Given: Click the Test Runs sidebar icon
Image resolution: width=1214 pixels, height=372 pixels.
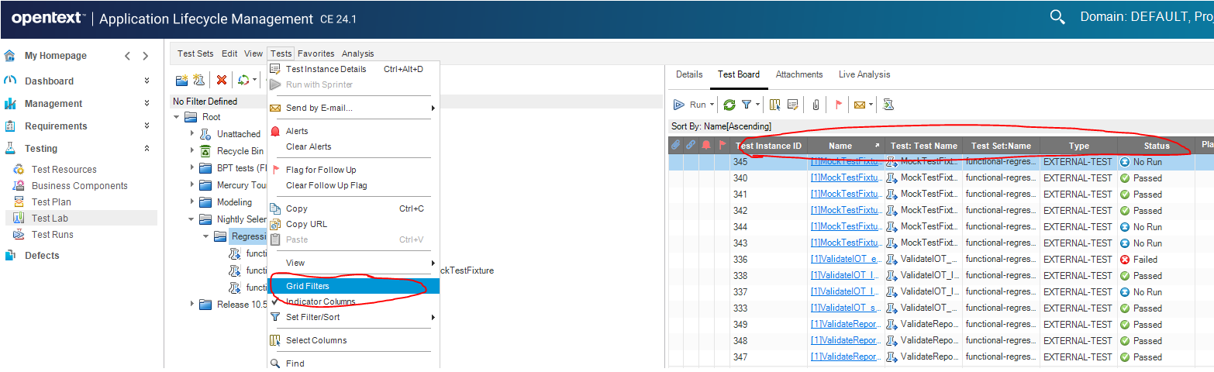Looking at the screenshot, I should [x=19, y=235].
